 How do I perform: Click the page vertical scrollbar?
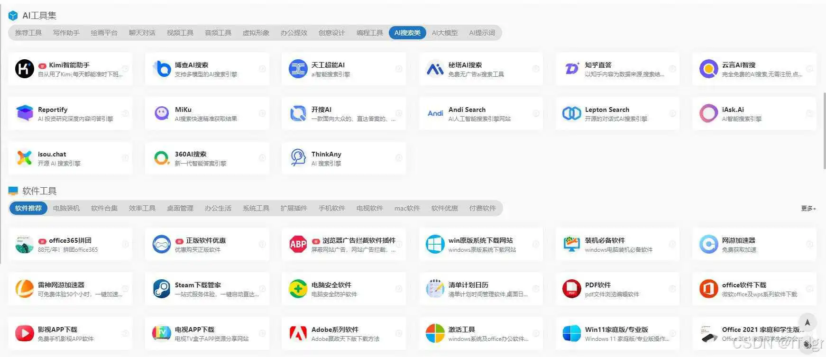point(824,131)
